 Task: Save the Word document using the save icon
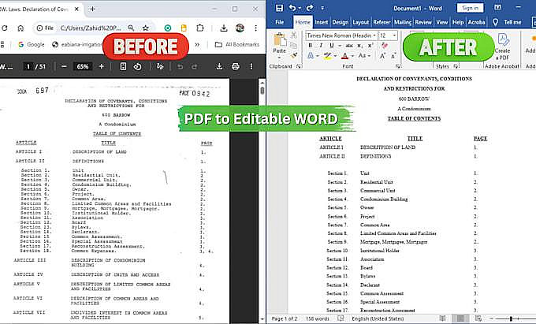[279, 8]
